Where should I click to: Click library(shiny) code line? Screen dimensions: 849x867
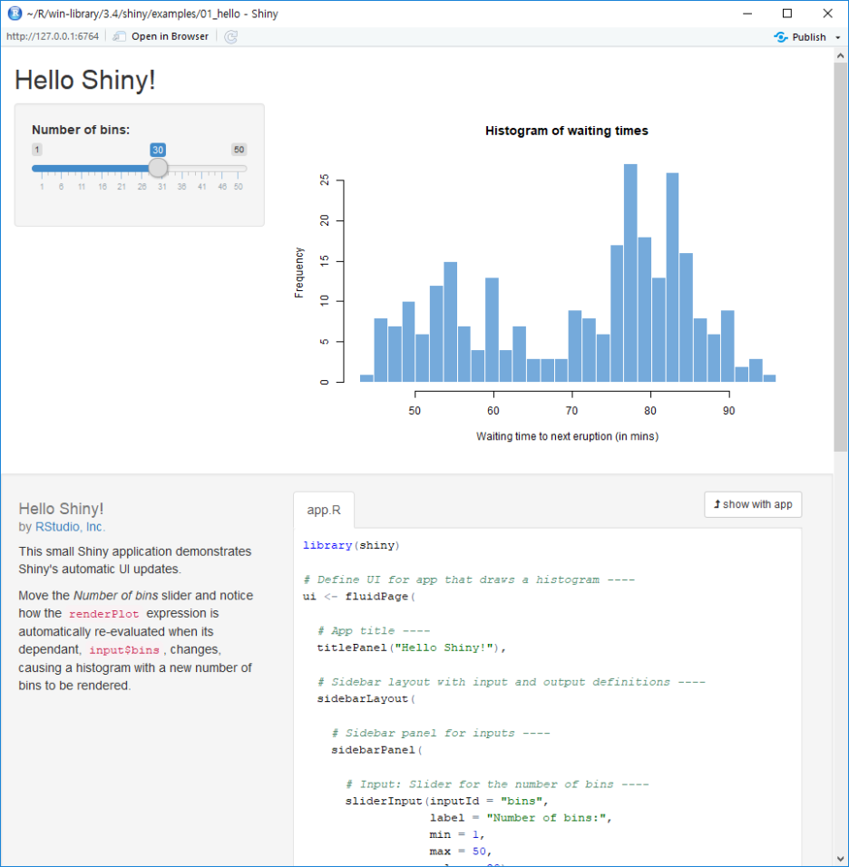pyautogui.click(x=351, y=545)
